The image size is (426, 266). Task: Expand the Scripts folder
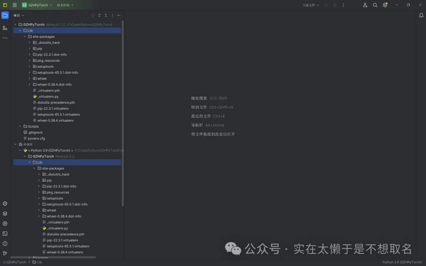pyautogui.click(x=20, y=126)
